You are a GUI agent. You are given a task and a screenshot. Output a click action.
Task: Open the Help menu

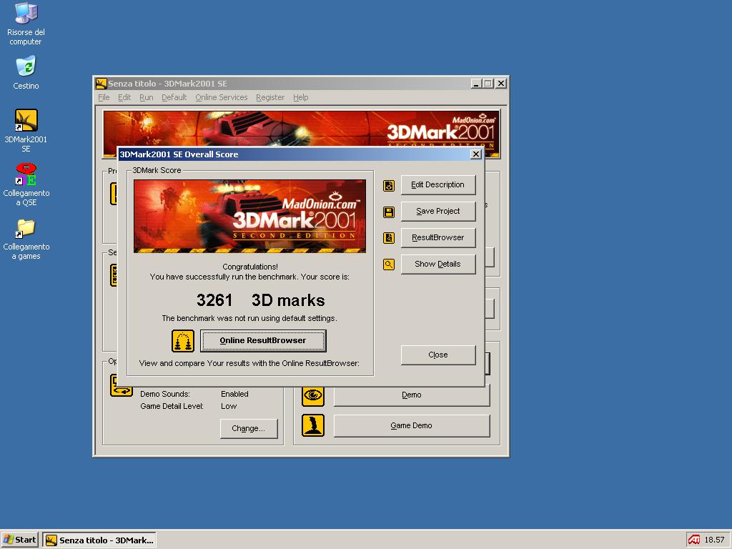click(x=301, y=97)
